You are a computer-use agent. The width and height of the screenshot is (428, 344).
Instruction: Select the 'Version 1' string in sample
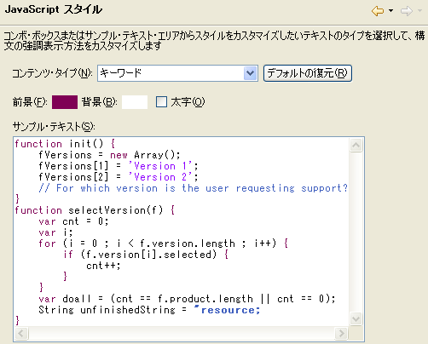click(x=160, y=166)
